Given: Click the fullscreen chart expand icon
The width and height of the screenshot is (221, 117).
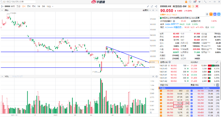Looking at the screenshot, I should [x=152, y=6].
